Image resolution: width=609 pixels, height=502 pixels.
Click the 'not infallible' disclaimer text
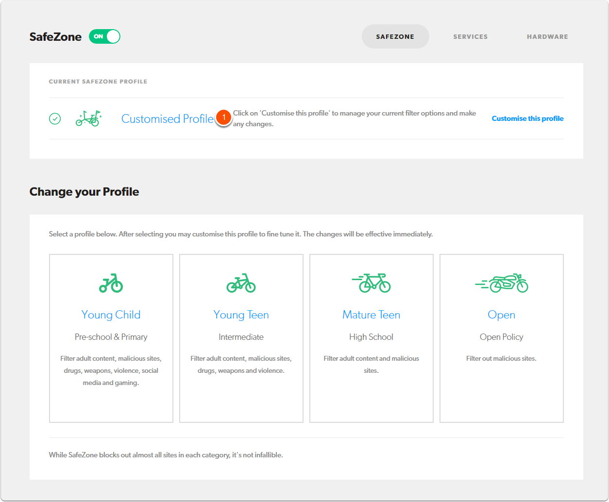[166, 455]
